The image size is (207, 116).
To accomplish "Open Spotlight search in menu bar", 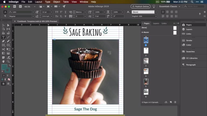I will (192, 2).
